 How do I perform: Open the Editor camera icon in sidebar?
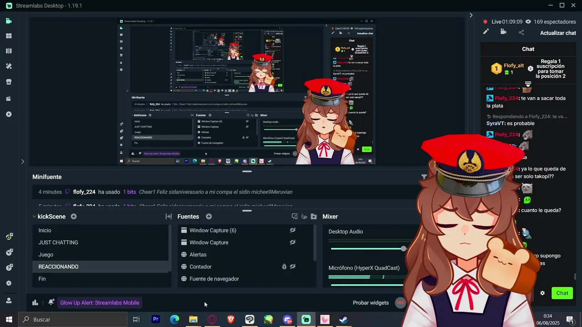tap(9, 20)
